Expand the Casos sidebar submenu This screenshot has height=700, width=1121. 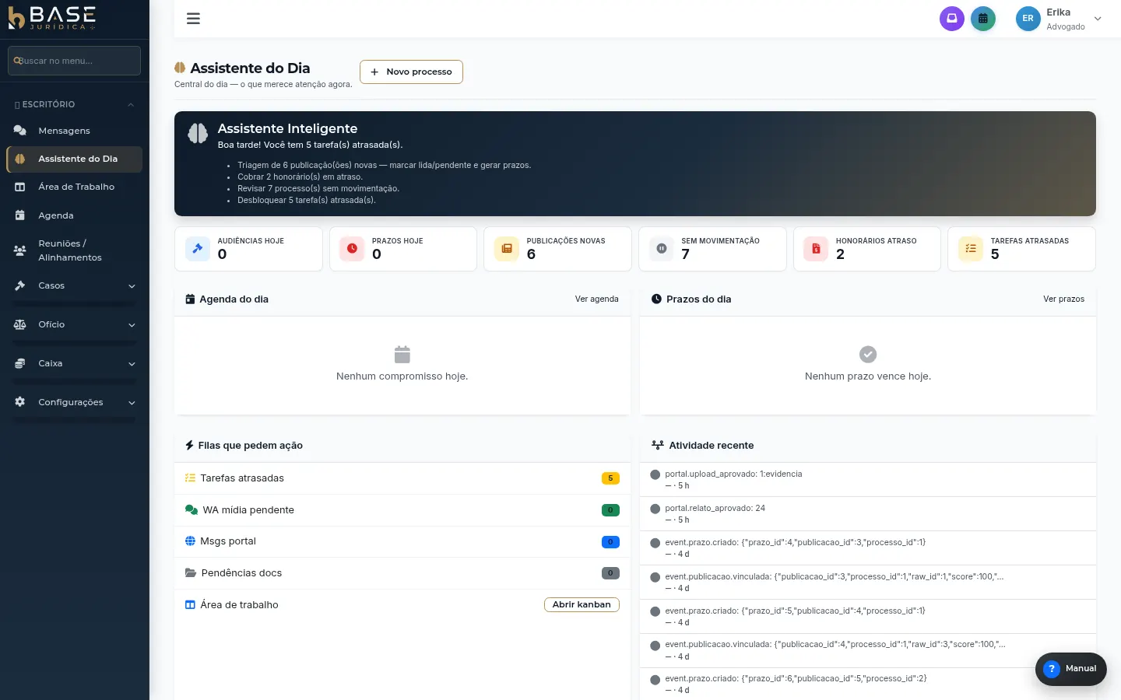[x=75, y=285]
